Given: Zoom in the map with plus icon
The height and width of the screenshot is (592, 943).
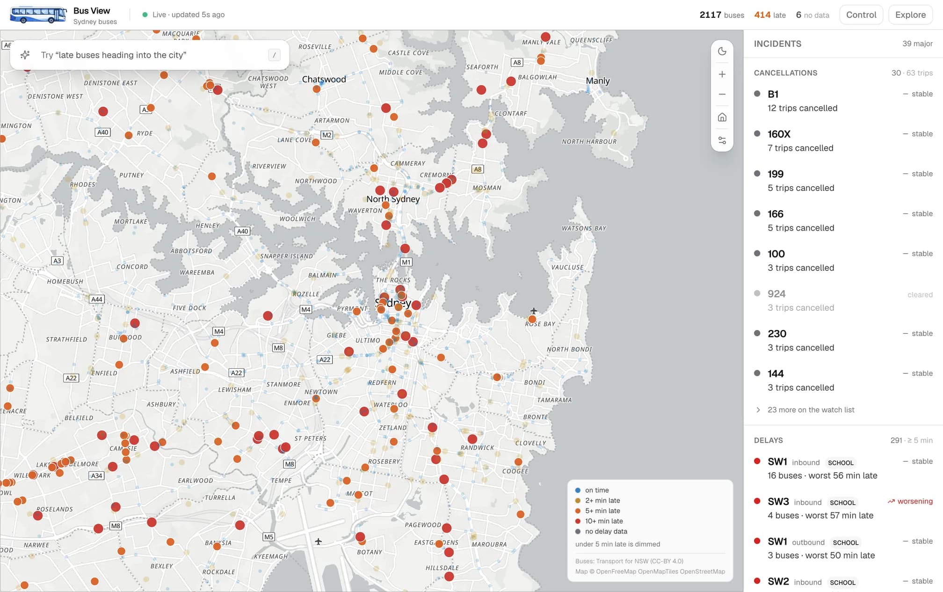Looking at the screenshot, I should 722,74.
